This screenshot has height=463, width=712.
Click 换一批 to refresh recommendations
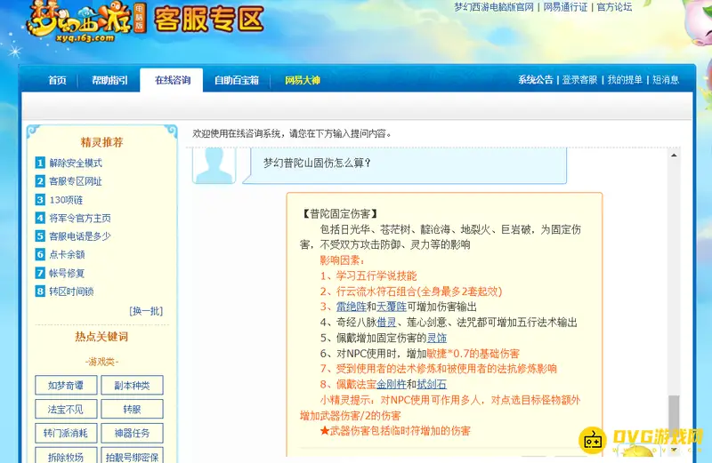point(146,311)
